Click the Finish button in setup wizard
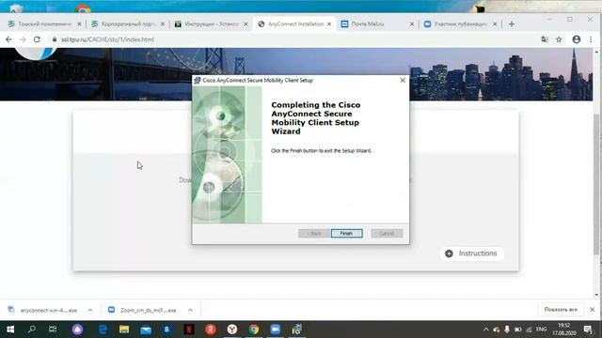602x338 pixels. point(347,234)
